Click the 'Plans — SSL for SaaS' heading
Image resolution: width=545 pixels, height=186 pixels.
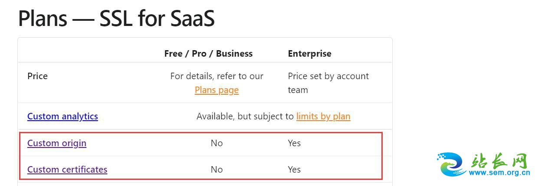pos(116,19)
